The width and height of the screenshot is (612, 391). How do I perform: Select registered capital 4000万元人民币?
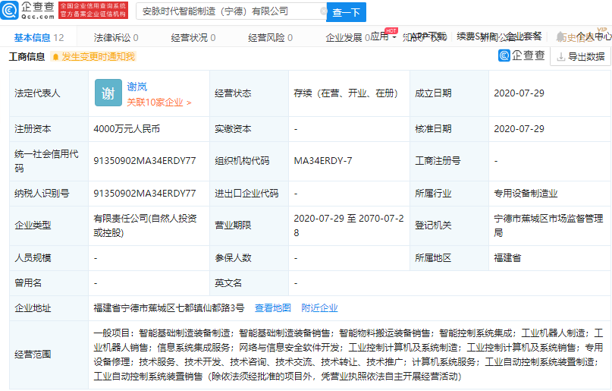(x=127, y=128)
